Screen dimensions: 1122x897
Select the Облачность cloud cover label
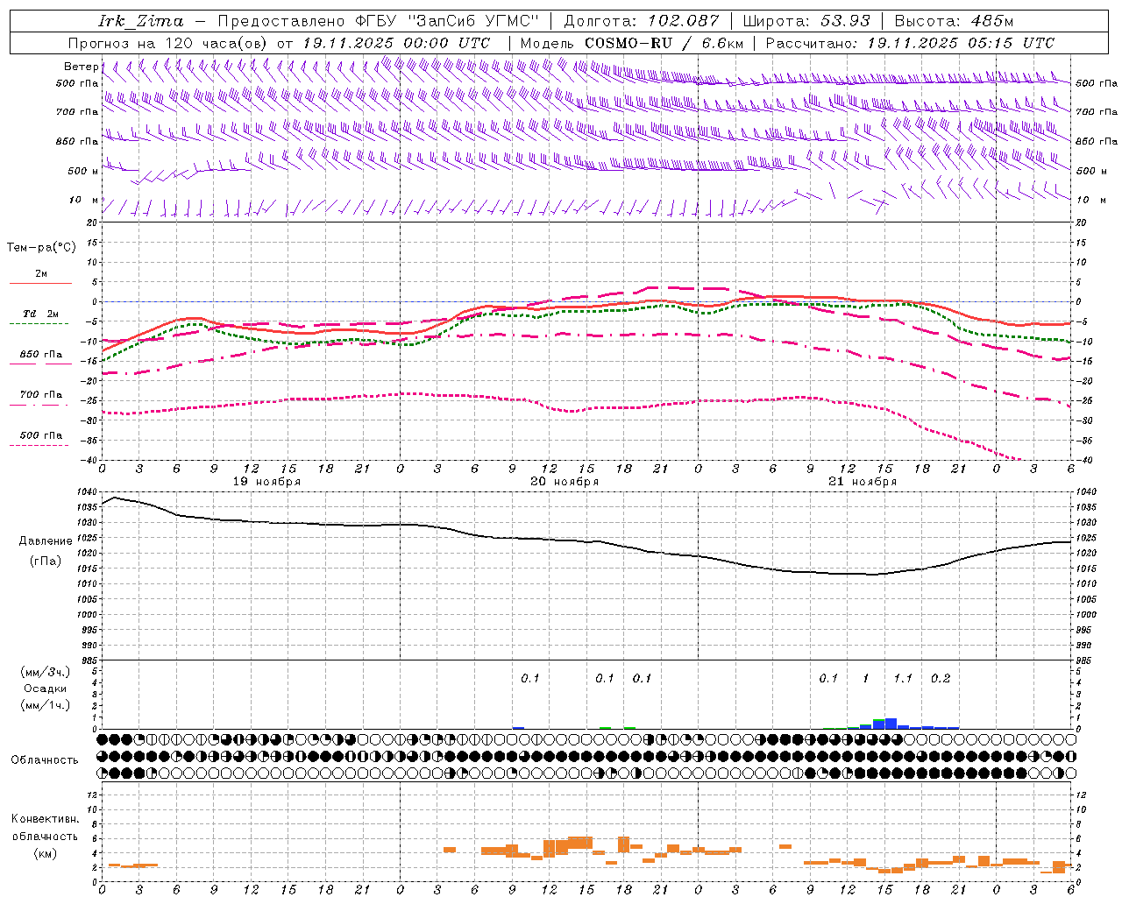(x=45, y=760)
